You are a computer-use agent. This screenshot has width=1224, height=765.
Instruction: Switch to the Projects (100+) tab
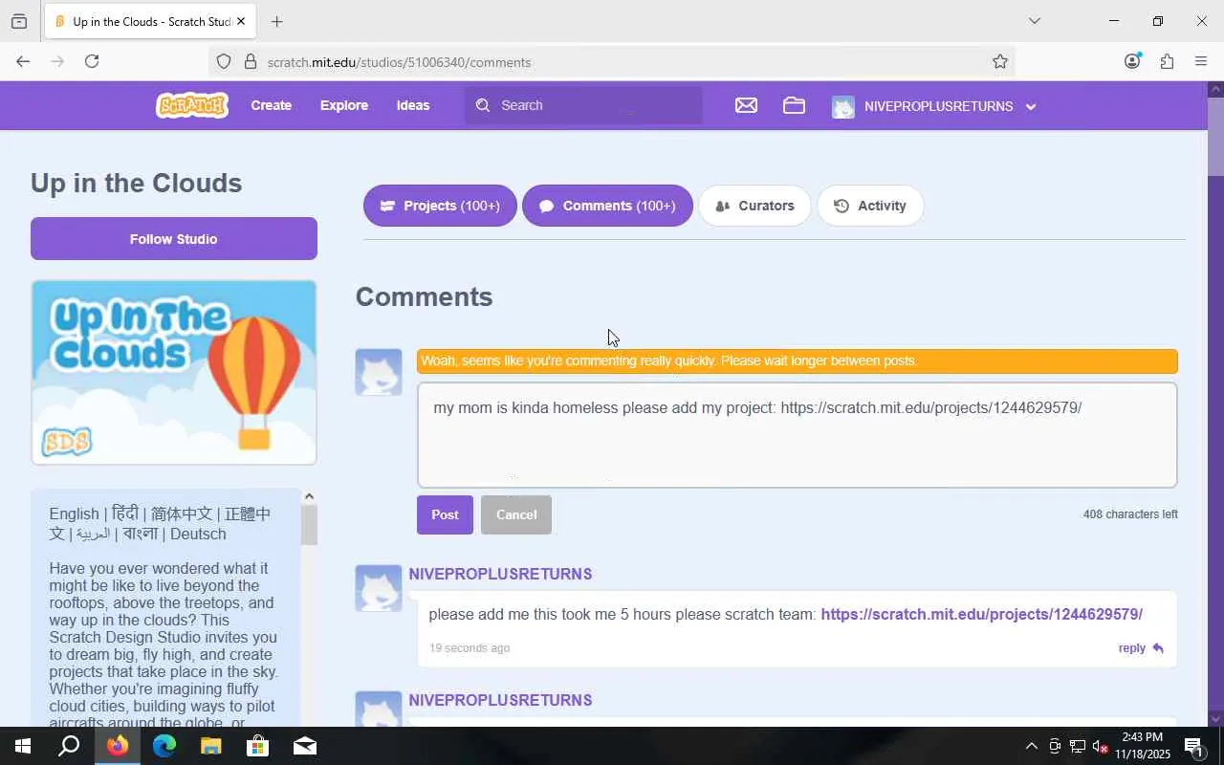440,206
